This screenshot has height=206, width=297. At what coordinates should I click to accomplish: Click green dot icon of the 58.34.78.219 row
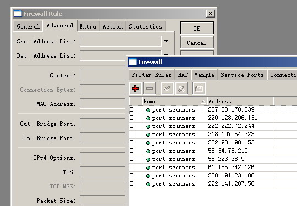pos(148,151)
